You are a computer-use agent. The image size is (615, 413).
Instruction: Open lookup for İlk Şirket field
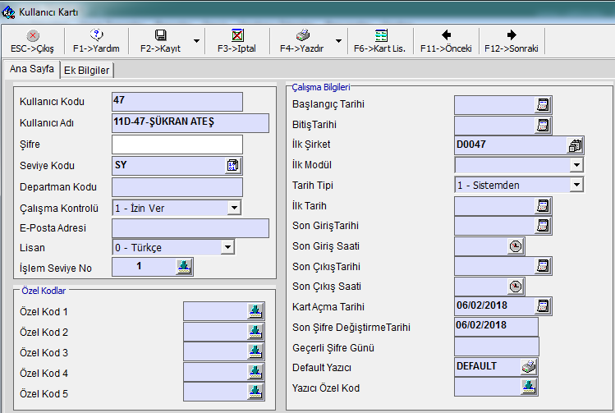coord(575,145)
